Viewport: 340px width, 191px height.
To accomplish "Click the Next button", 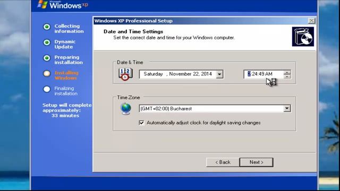I will (256, 162).
